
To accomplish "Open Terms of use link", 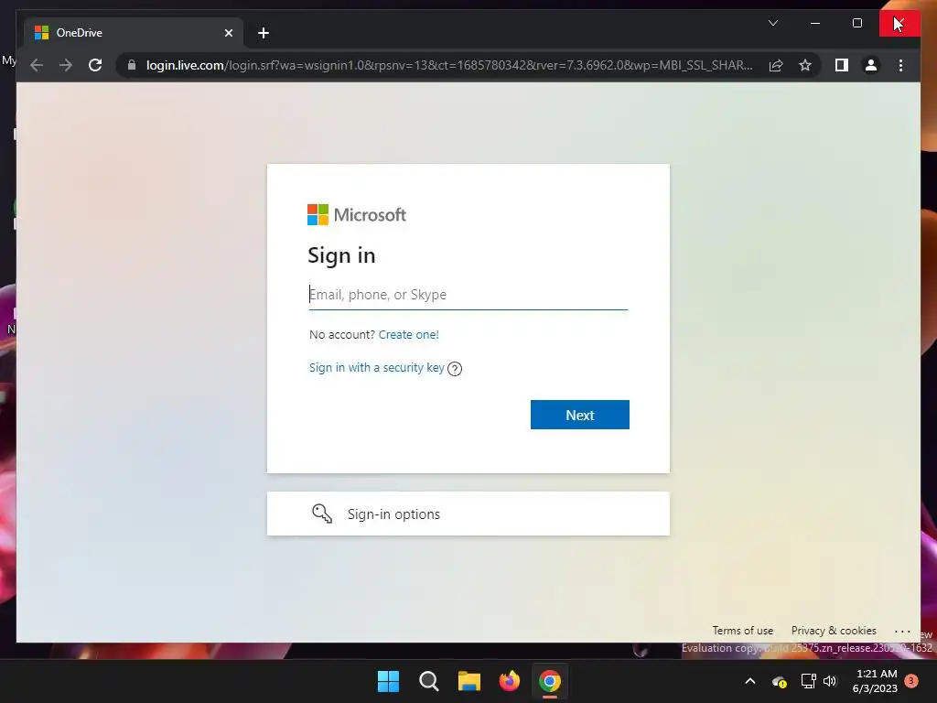I will [x=743, y=631].
